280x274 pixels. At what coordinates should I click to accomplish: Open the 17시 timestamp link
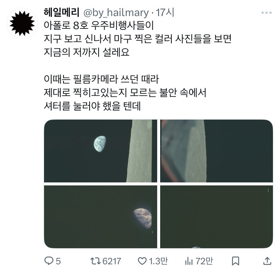click(x=165, y=12)
